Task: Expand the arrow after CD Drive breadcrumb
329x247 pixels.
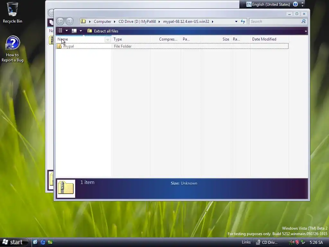Action: click(x=159, y=22)
